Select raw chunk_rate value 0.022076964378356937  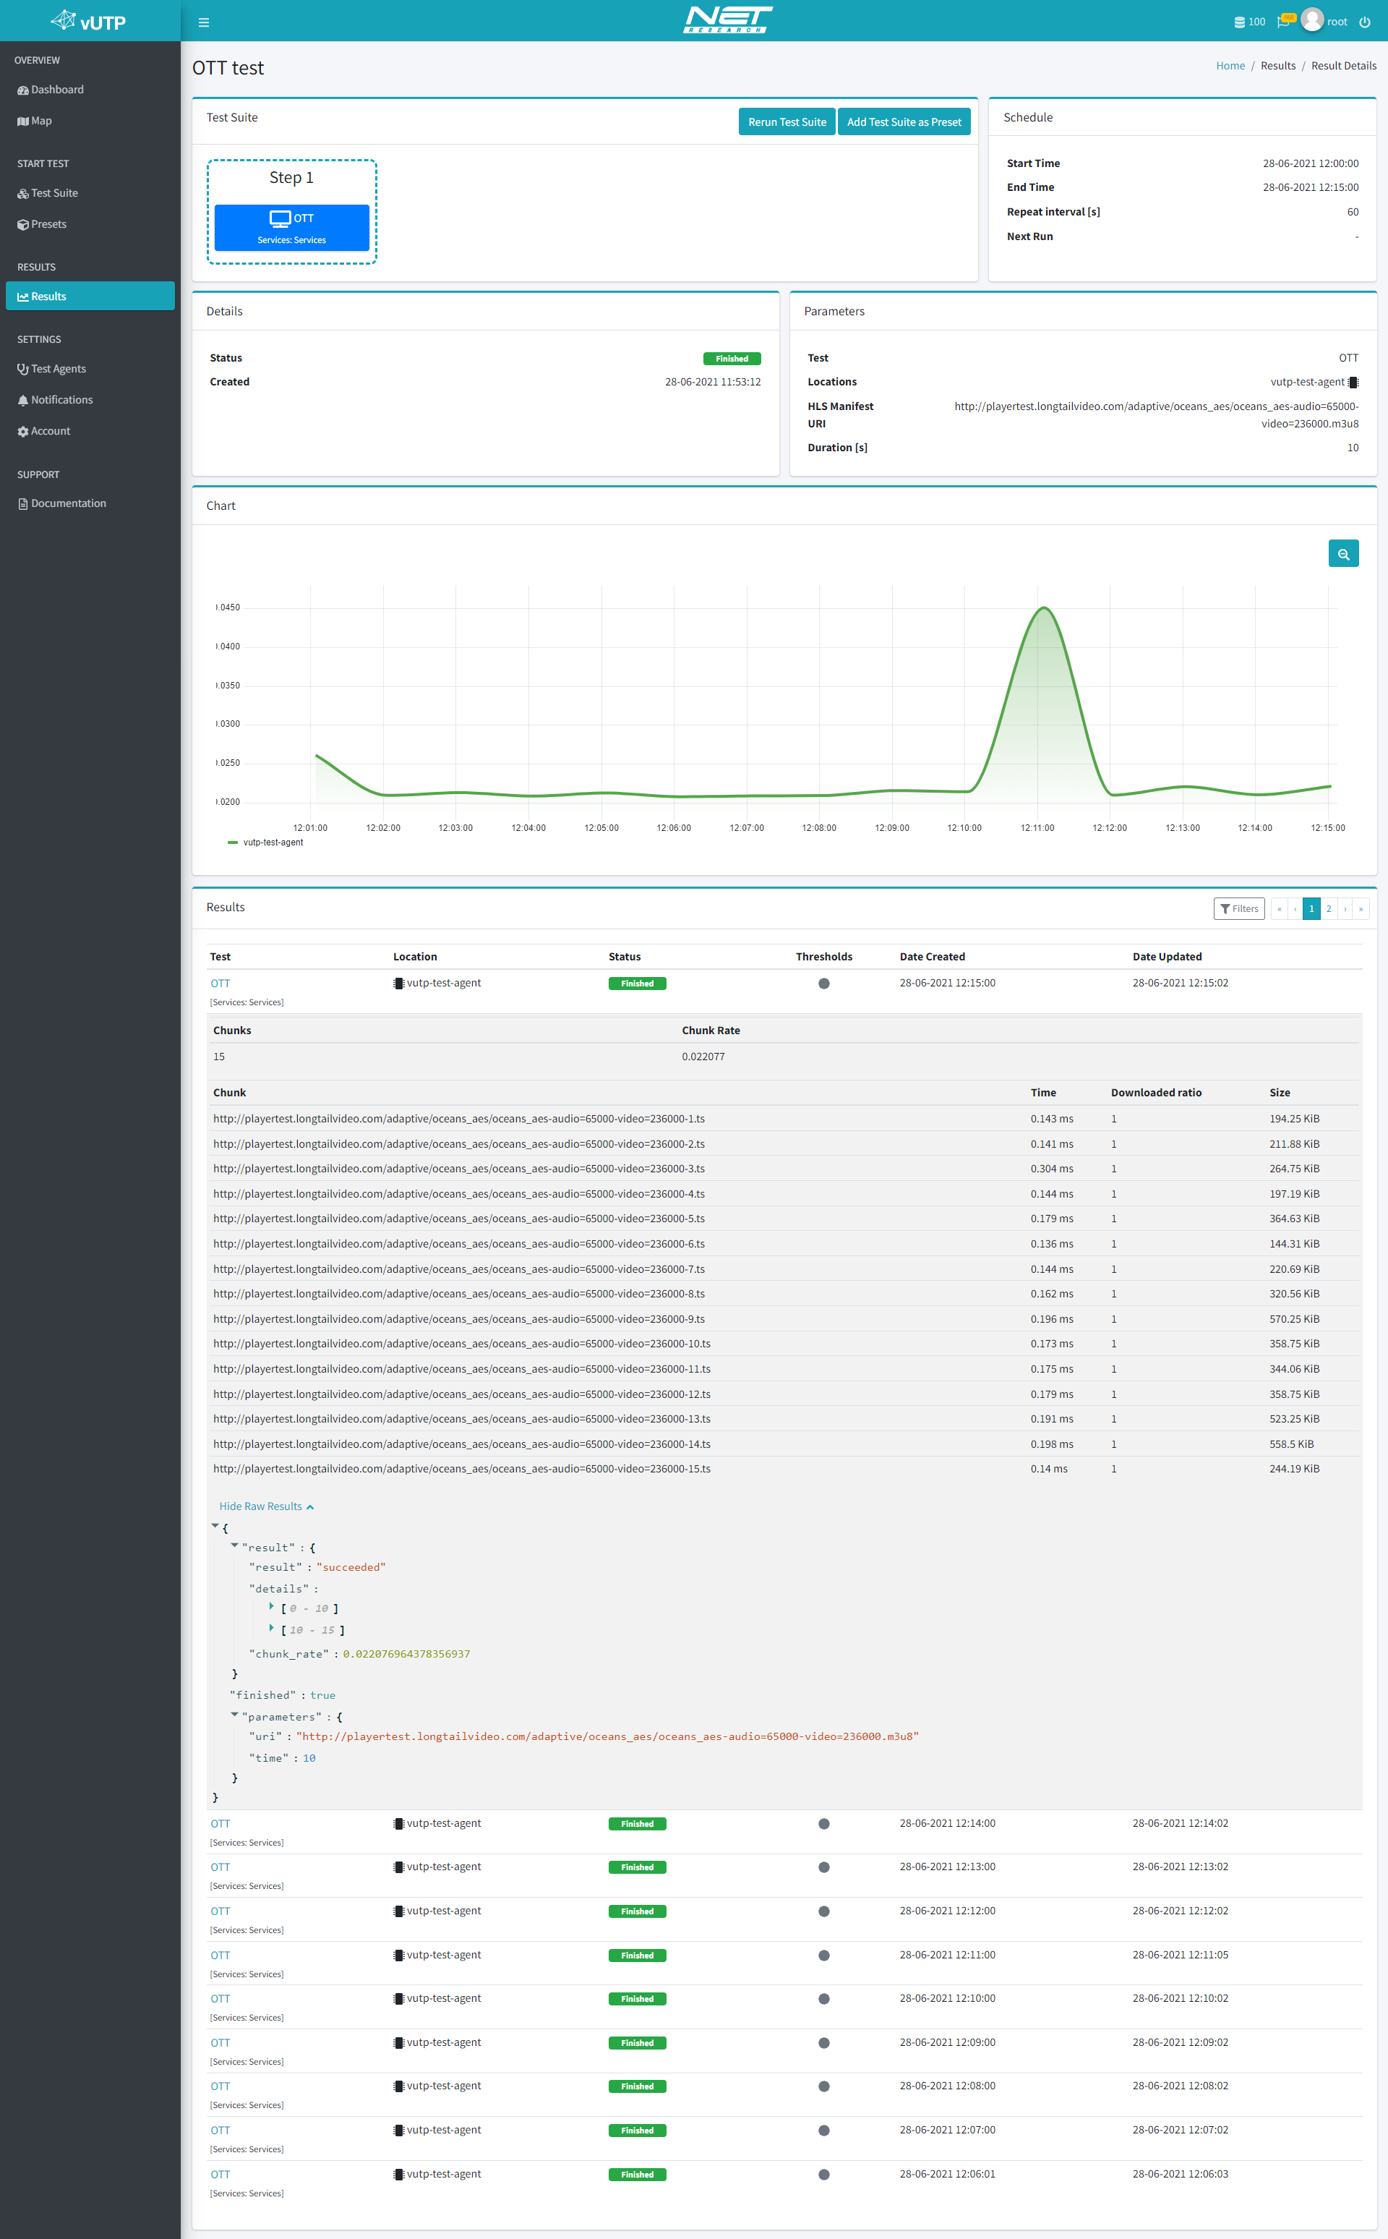point(406,1653)
